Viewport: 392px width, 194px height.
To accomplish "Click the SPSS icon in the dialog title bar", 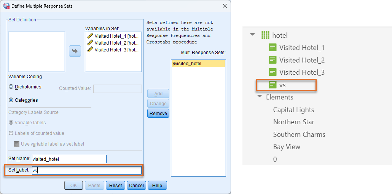I will click(6, 6).
